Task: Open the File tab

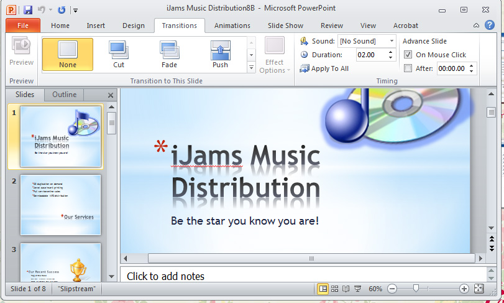Action: tap(23, 26)
